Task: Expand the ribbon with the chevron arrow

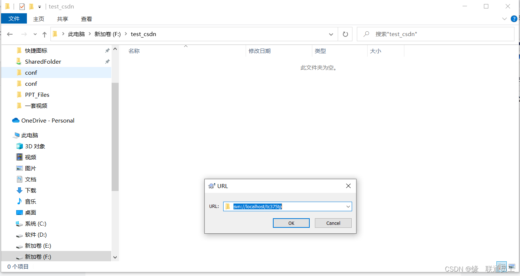Action: [x=504, y=19]
